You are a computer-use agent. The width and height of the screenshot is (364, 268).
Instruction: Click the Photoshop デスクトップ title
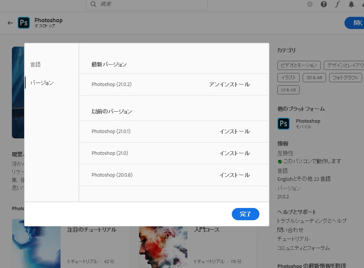coord(49,23)
